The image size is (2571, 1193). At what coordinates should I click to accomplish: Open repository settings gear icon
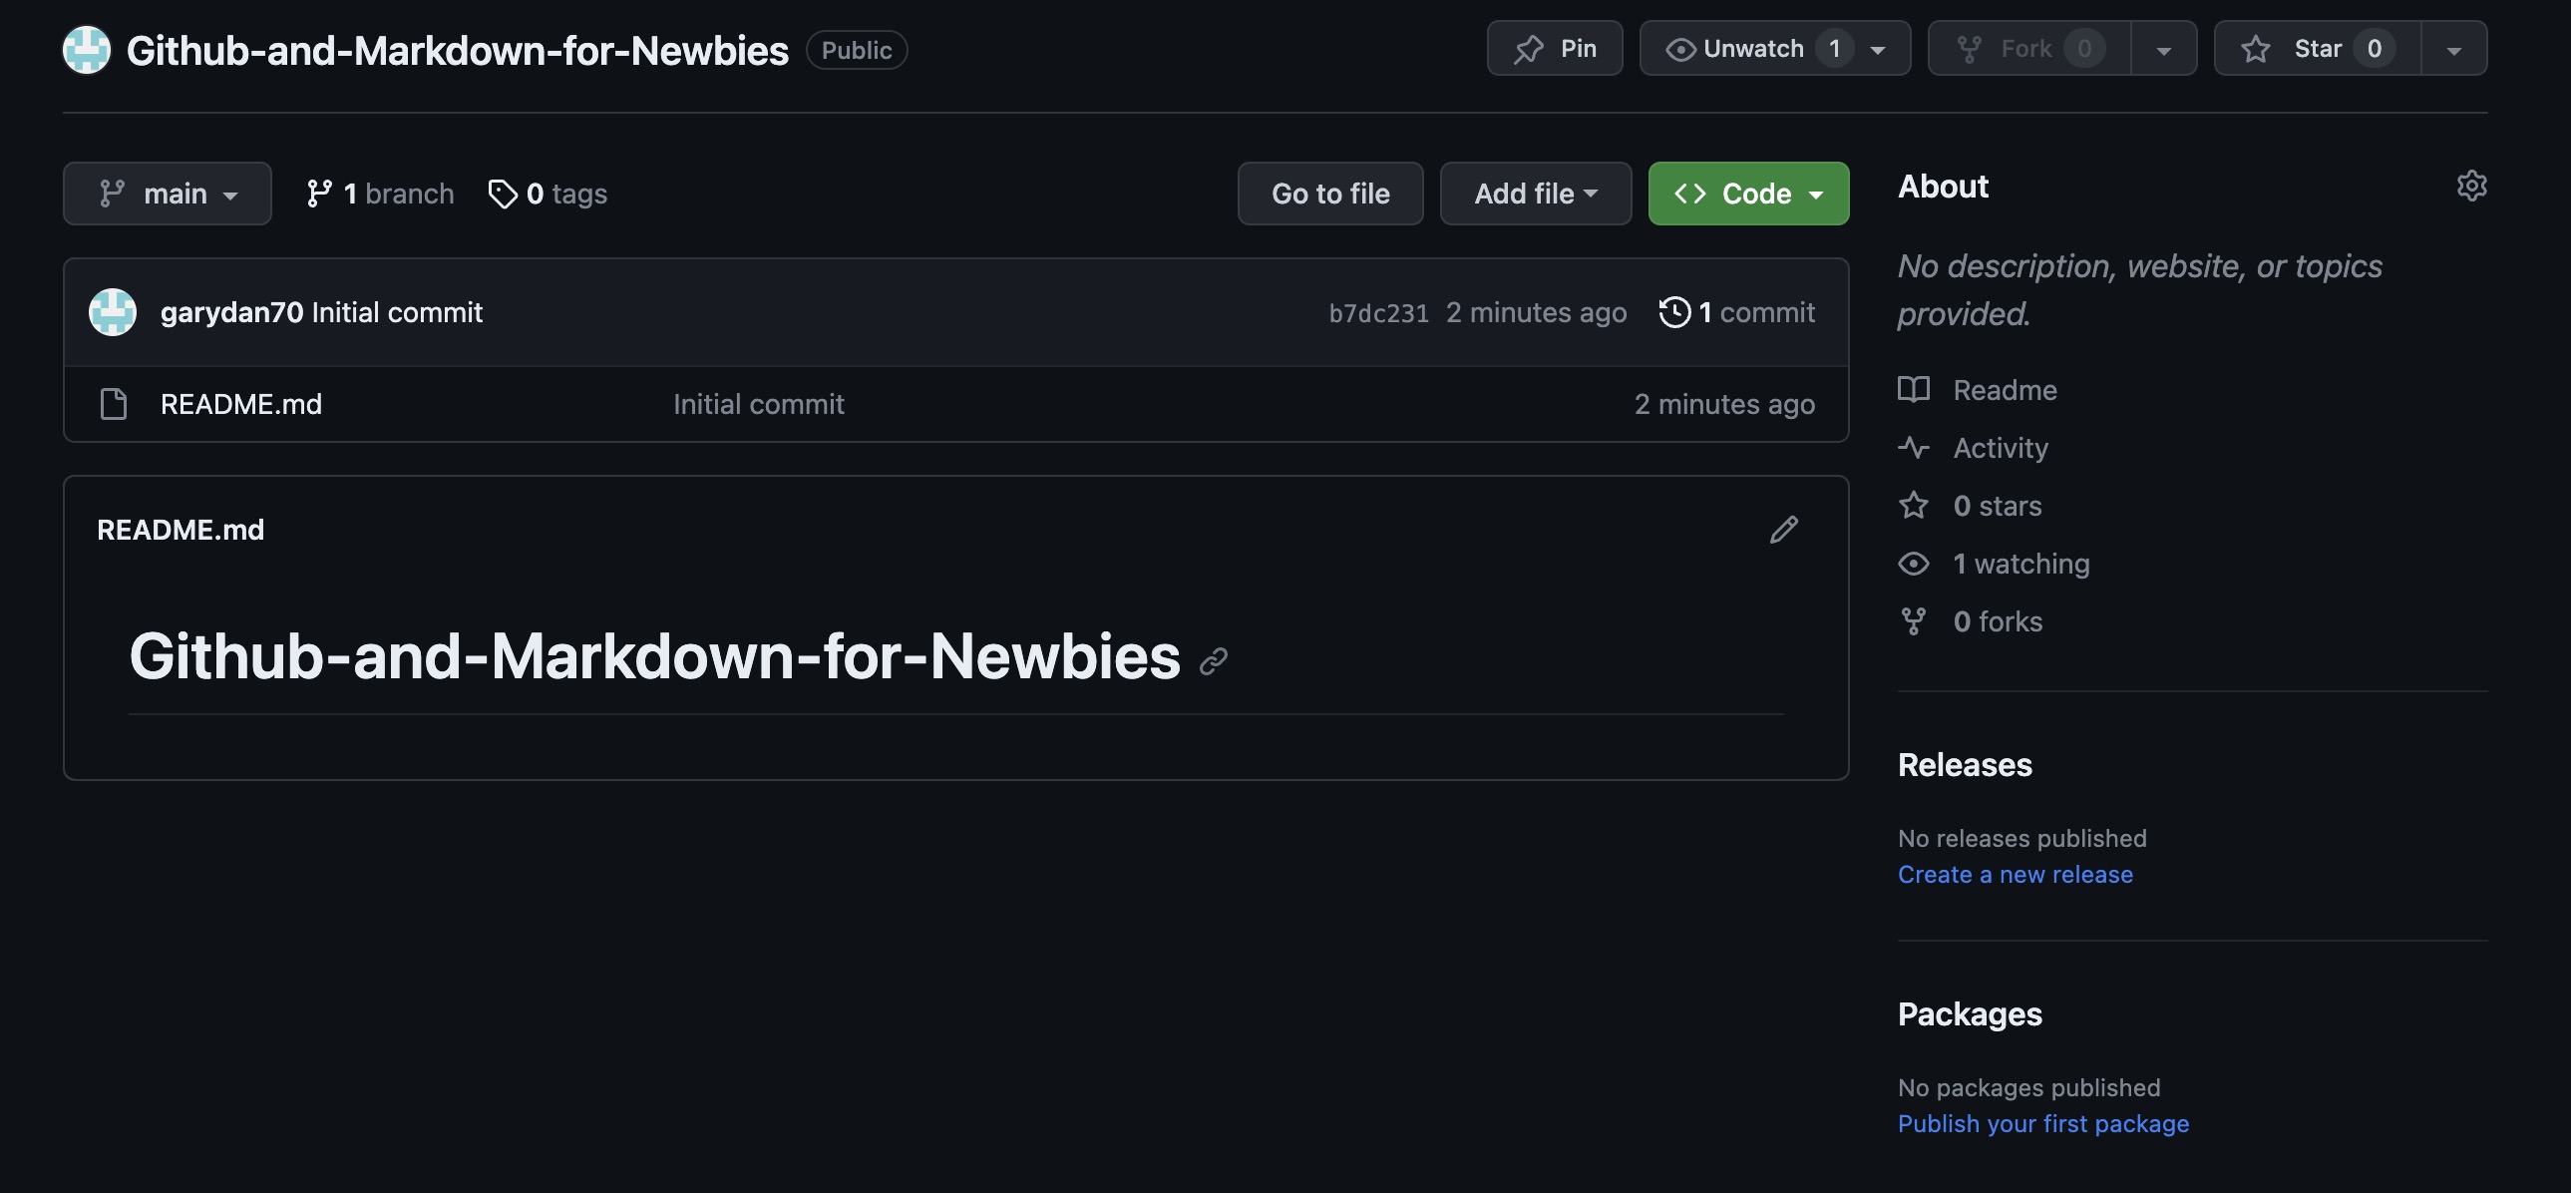2472,186
